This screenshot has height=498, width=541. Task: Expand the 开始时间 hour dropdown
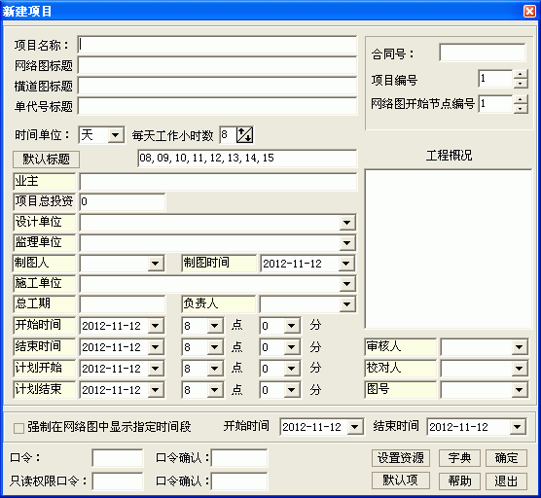point(215,326)
